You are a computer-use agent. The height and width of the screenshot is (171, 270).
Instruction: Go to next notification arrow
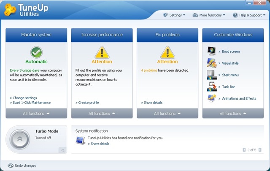point(260,150)
